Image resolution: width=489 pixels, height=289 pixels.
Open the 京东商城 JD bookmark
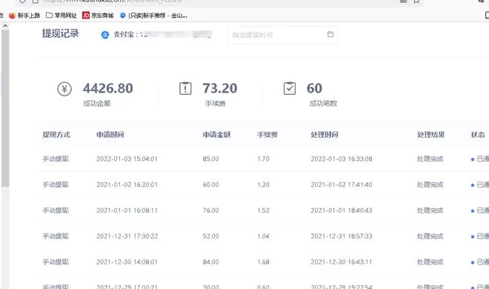pyautogui.click(x=98, y=16)
